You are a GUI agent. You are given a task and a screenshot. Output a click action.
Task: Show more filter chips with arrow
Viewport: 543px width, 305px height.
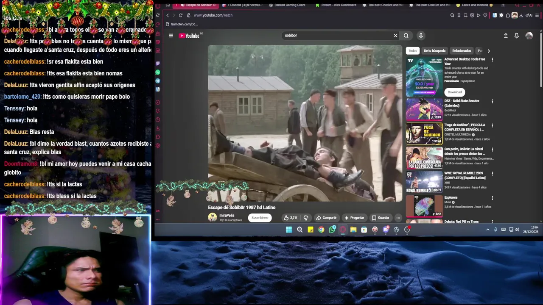pyautogui.click(x=489, y=51)
